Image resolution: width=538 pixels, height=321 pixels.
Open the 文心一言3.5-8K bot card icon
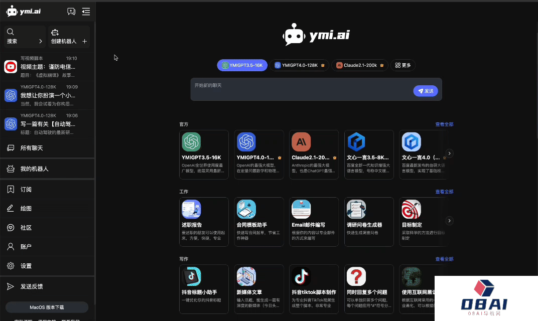[x=356, y=142]
